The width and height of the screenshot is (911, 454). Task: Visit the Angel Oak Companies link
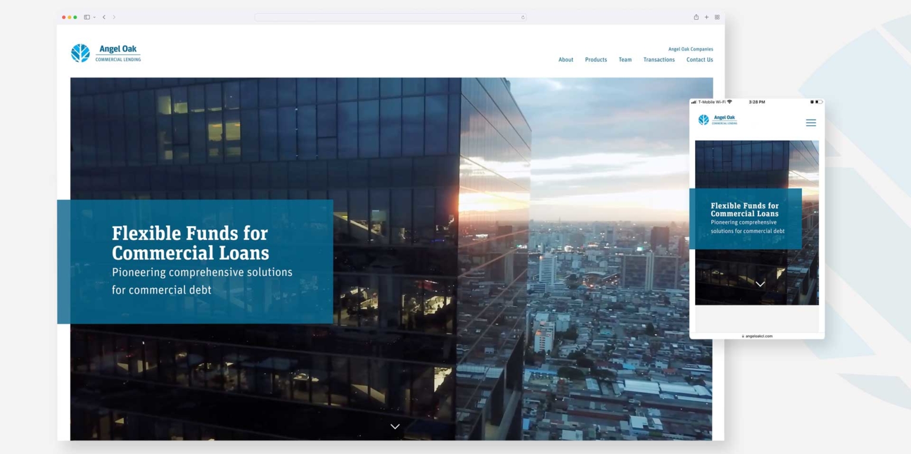(690, 49)
